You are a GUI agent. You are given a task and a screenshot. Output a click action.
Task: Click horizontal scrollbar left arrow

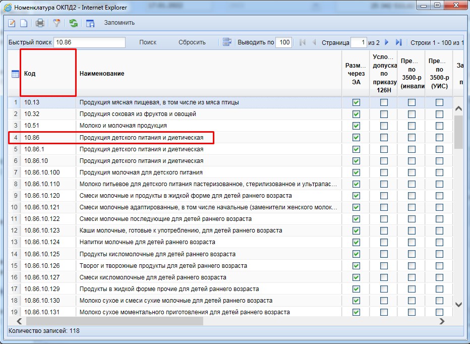point(20,321)
